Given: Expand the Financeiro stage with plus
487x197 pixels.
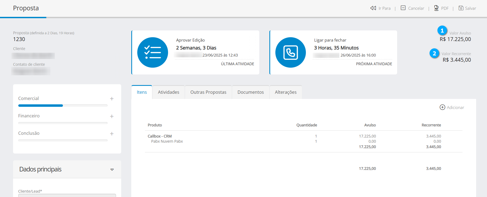Looking at the screenshot, I should click(x=112, y=116).
